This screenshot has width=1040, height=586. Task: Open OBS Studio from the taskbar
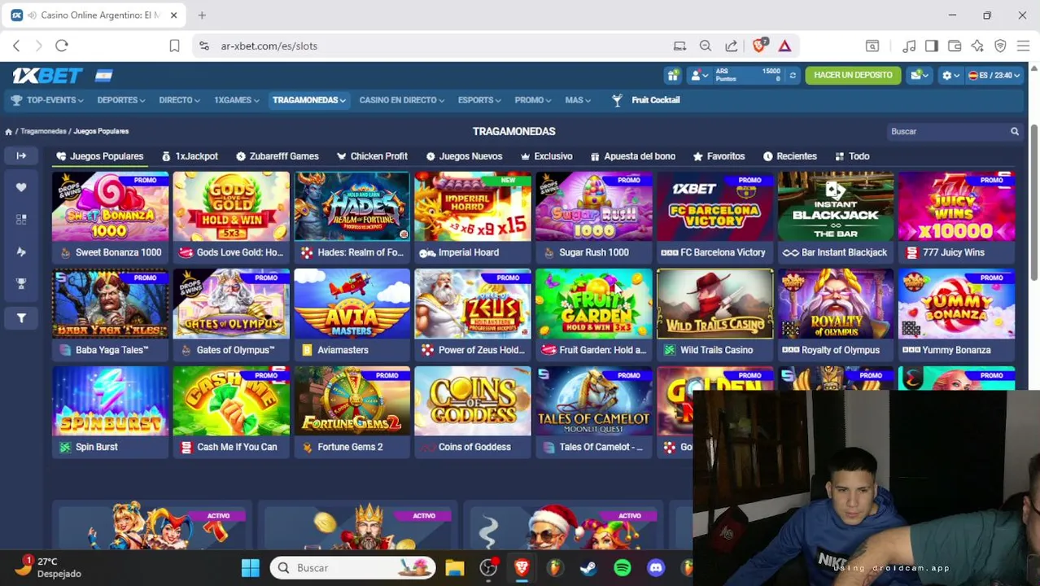pyautogui.click(x=488, y=567)
